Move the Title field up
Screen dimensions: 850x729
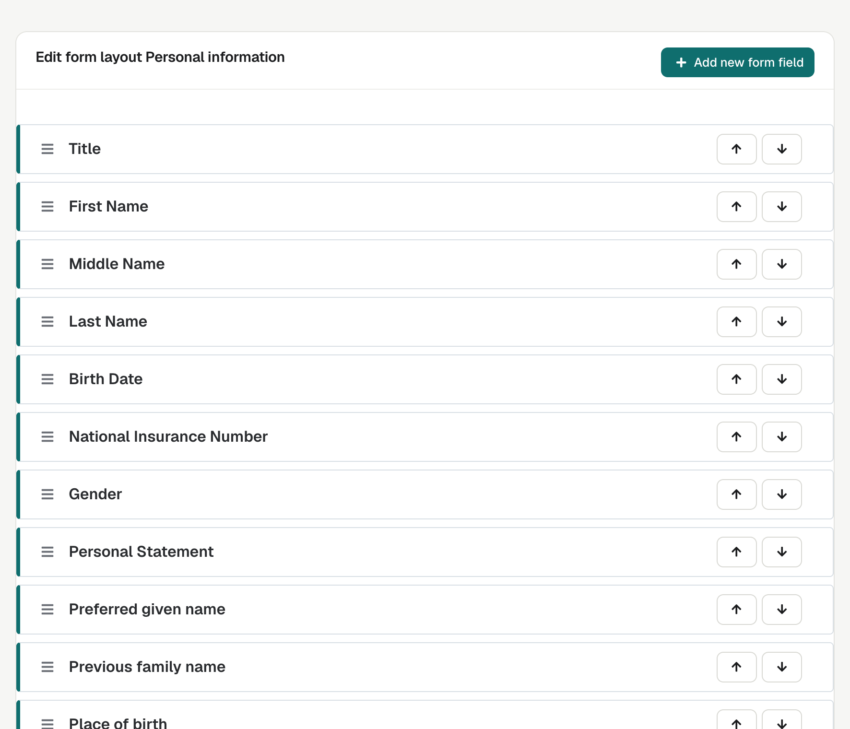pyautogui.click(x=736, y=149)
